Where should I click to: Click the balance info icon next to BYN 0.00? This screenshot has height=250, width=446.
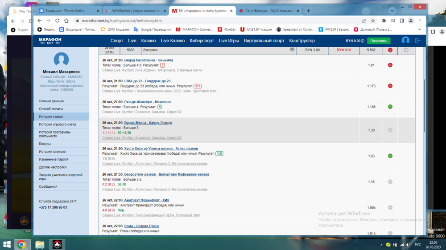(x=363, y=41)
